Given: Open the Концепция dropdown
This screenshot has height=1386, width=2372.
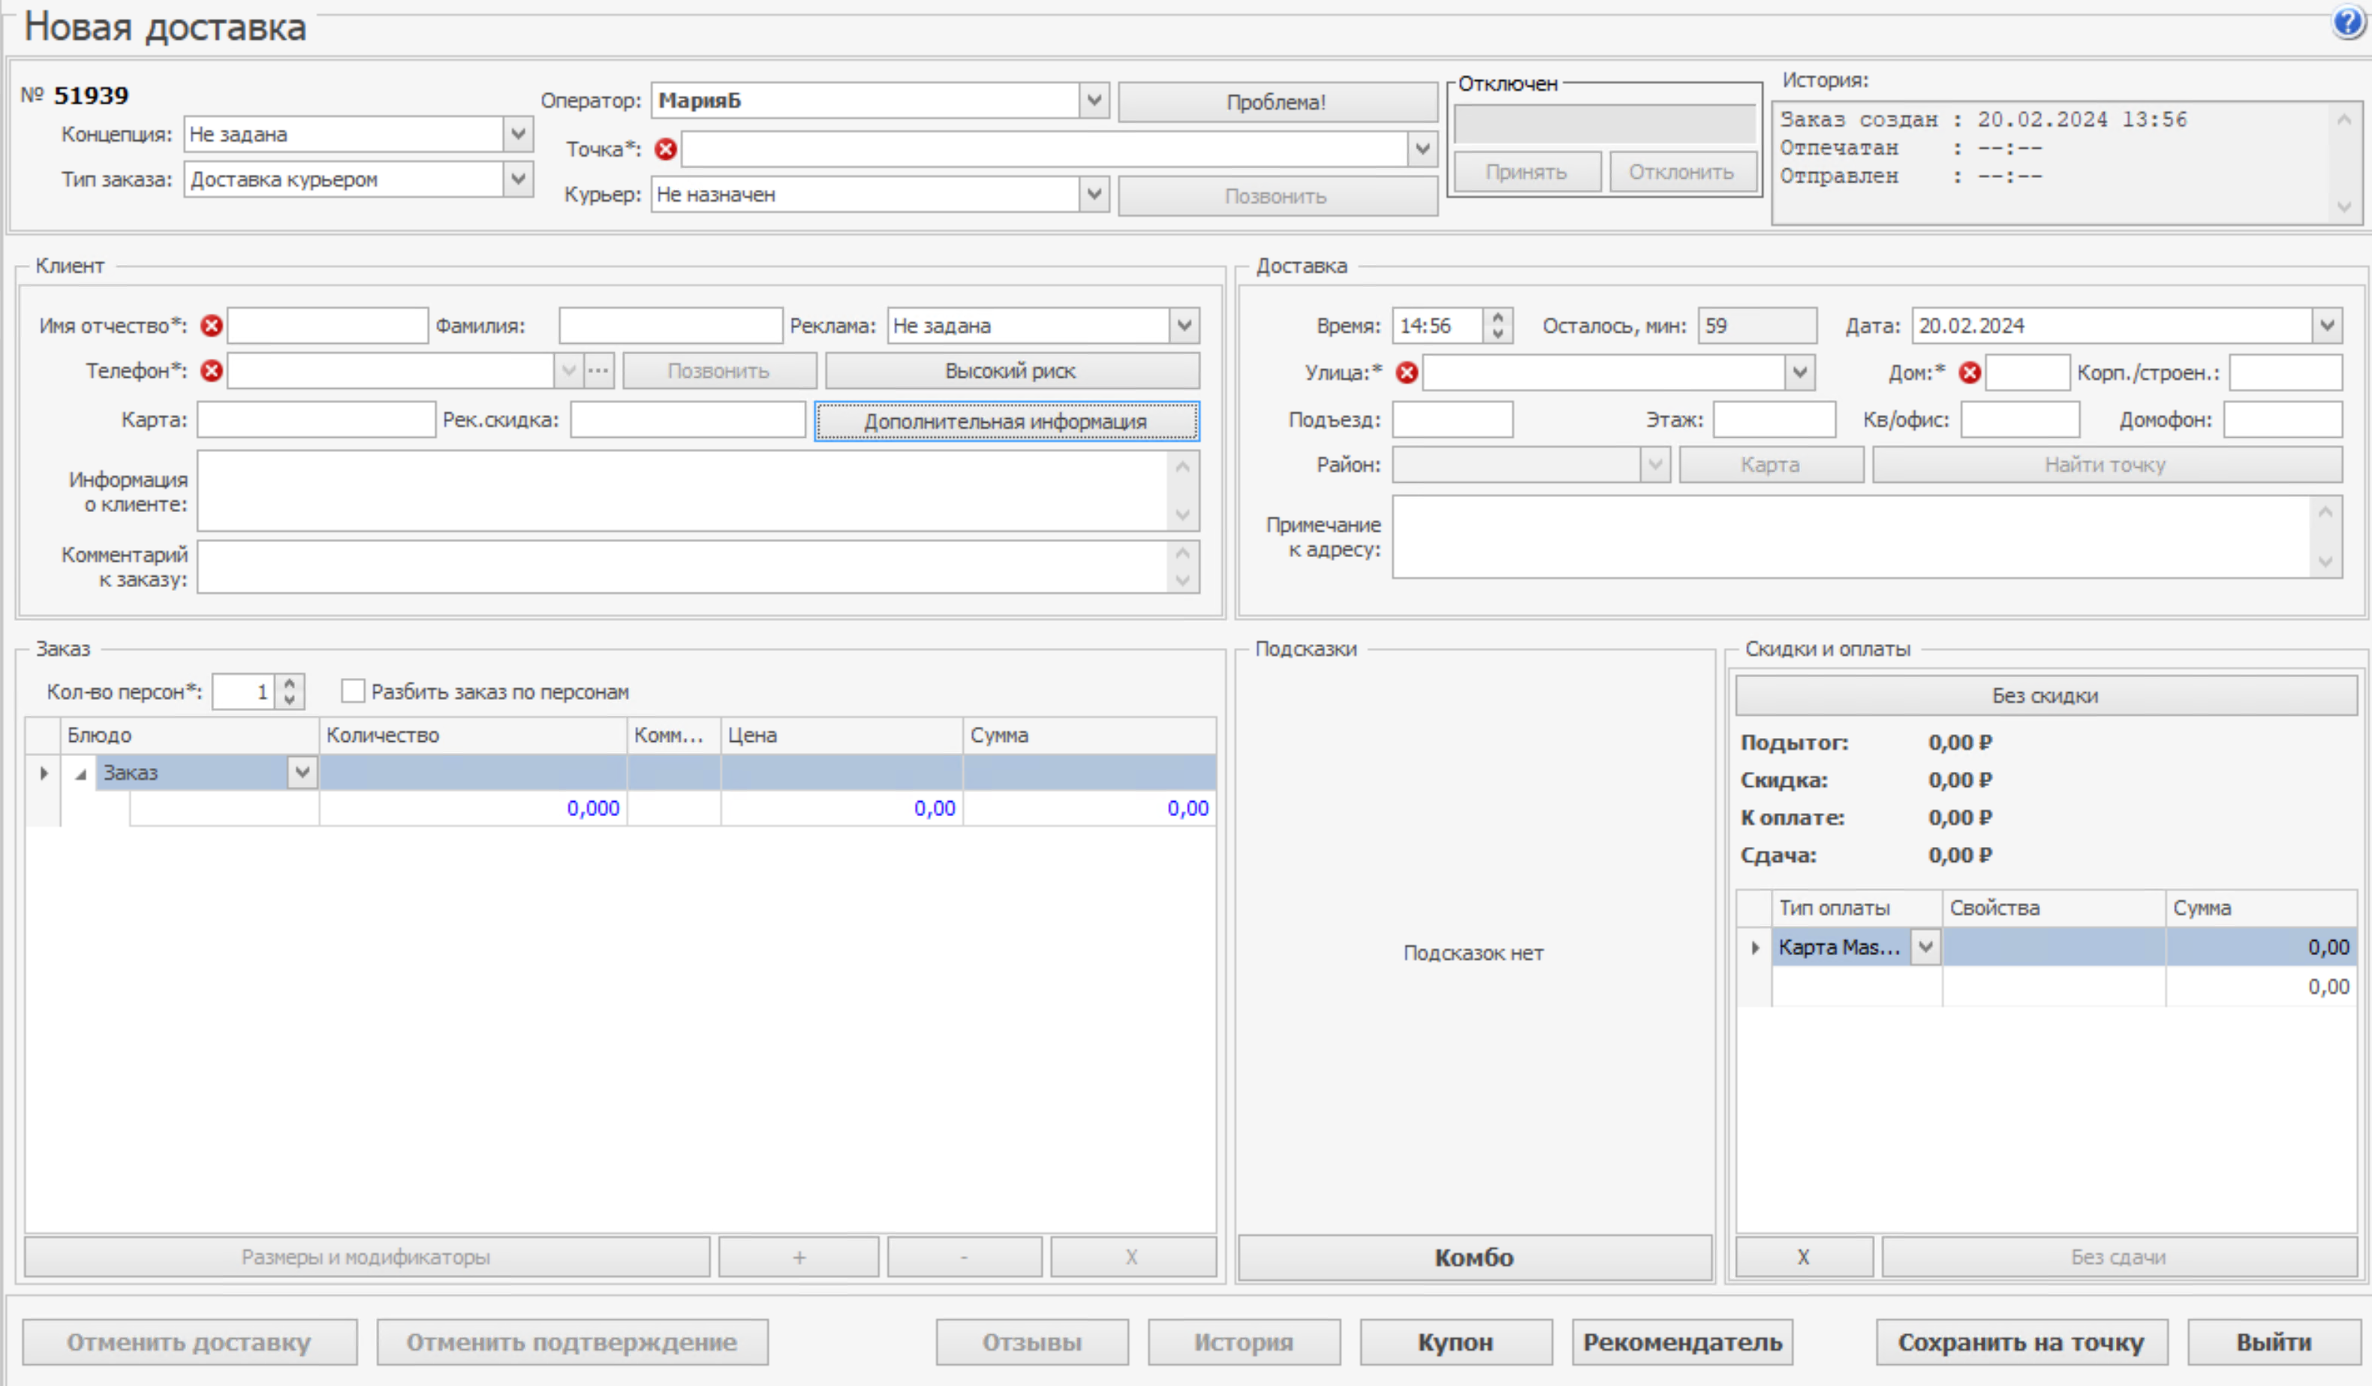Looking at the screenshot, I should [518, 134].
